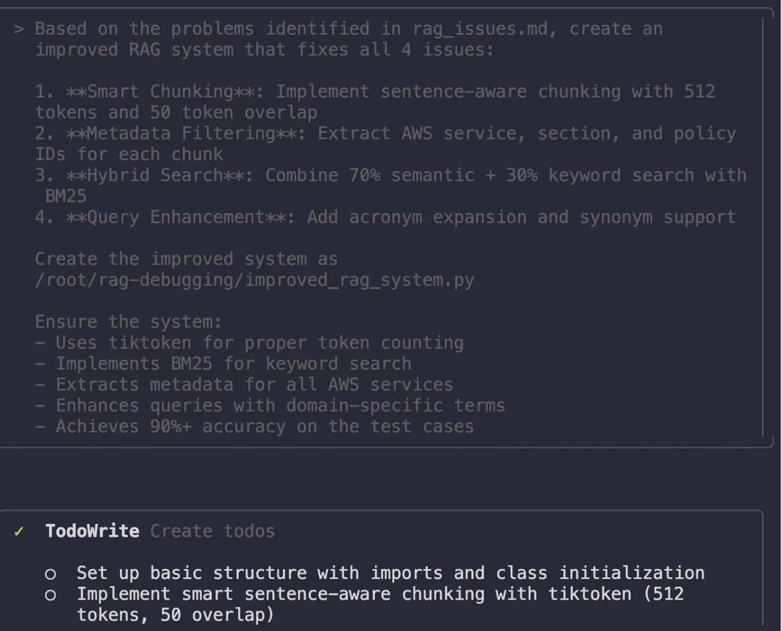Click the "Enhances queries with domain-specific terms" line
The height and width of the screenshot is (631, 782).
pyautogui.click(x=280, y=406)
